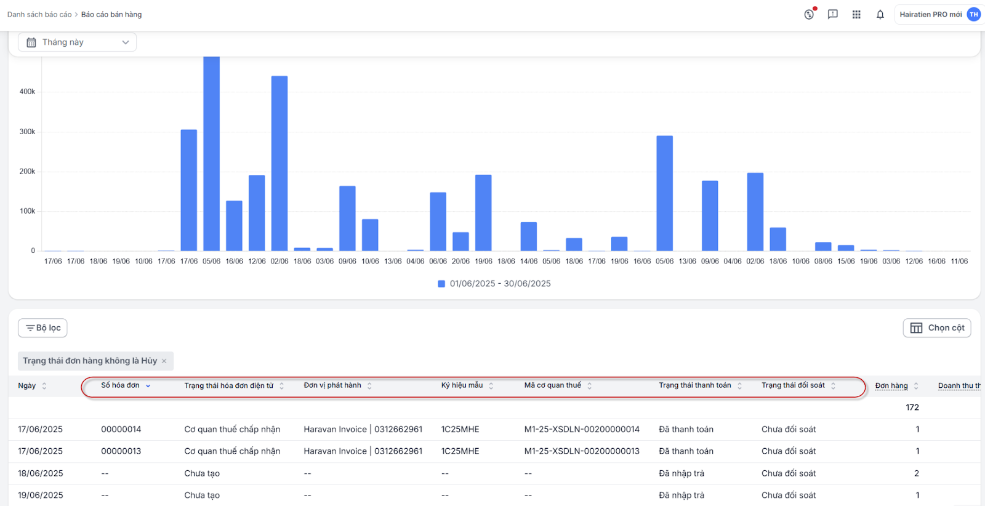The image size is (985, 506).
Task: Sort by Đơn hàng column arrows
Action: pos(916,386)
